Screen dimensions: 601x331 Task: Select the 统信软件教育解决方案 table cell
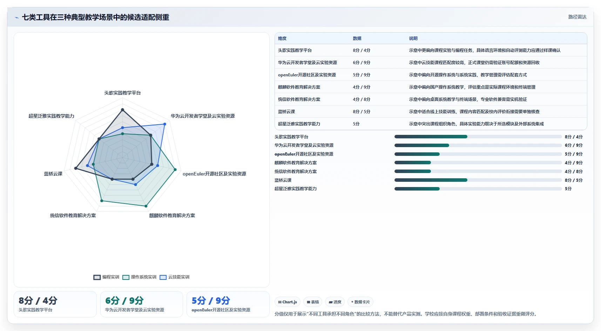(x=299, y=99)
